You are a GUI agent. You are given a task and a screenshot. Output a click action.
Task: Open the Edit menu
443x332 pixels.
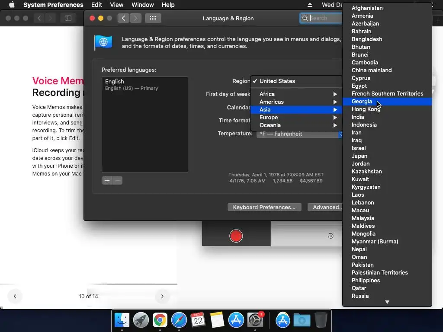point(96,5)
